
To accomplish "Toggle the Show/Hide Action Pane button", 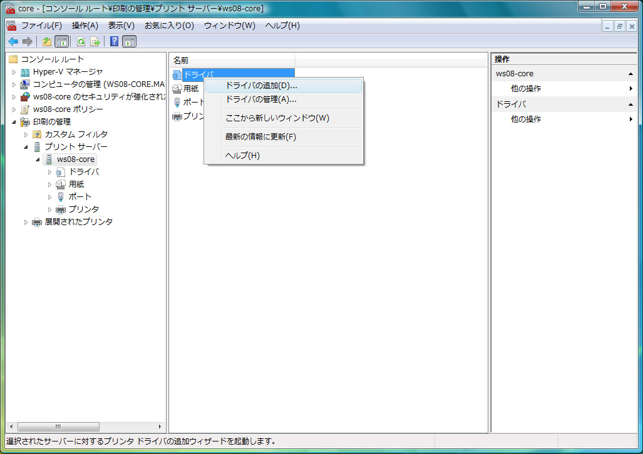I will tap(129, 42).
